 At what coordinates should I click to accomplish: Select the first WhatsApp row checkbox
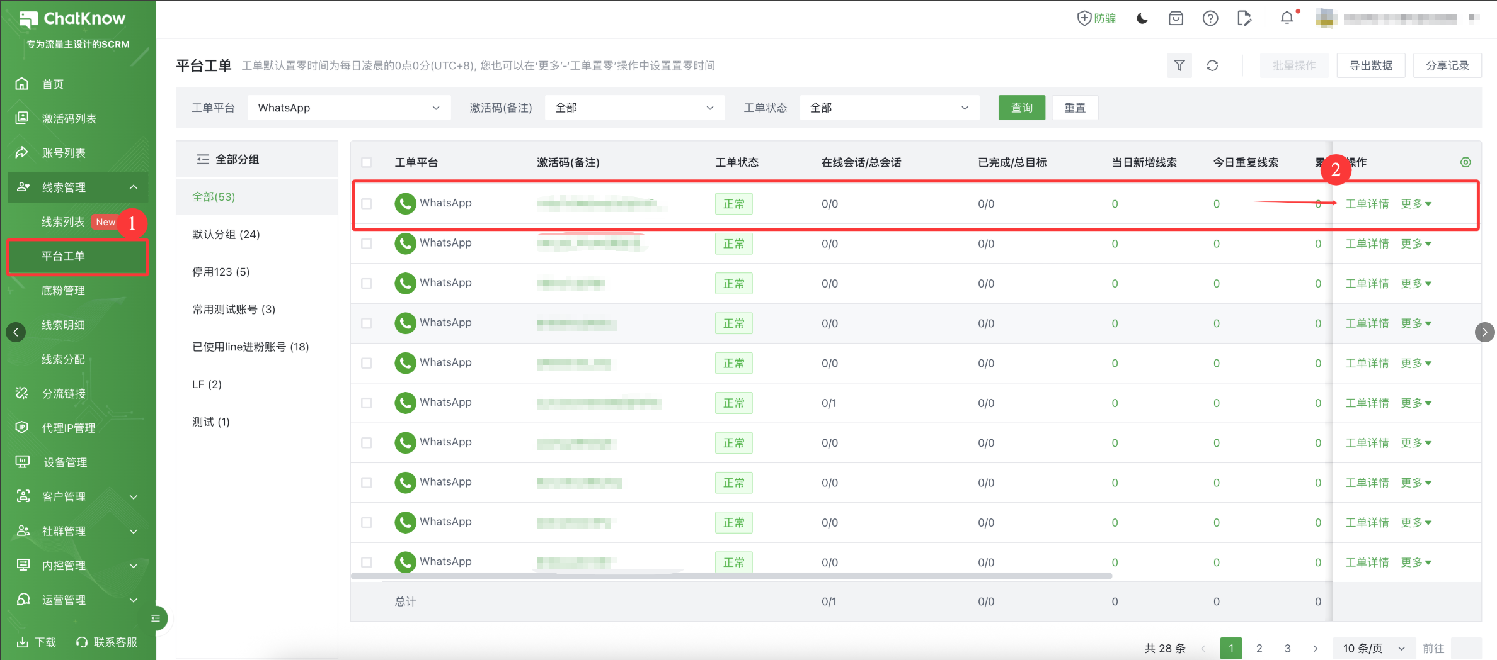[367, 204]
